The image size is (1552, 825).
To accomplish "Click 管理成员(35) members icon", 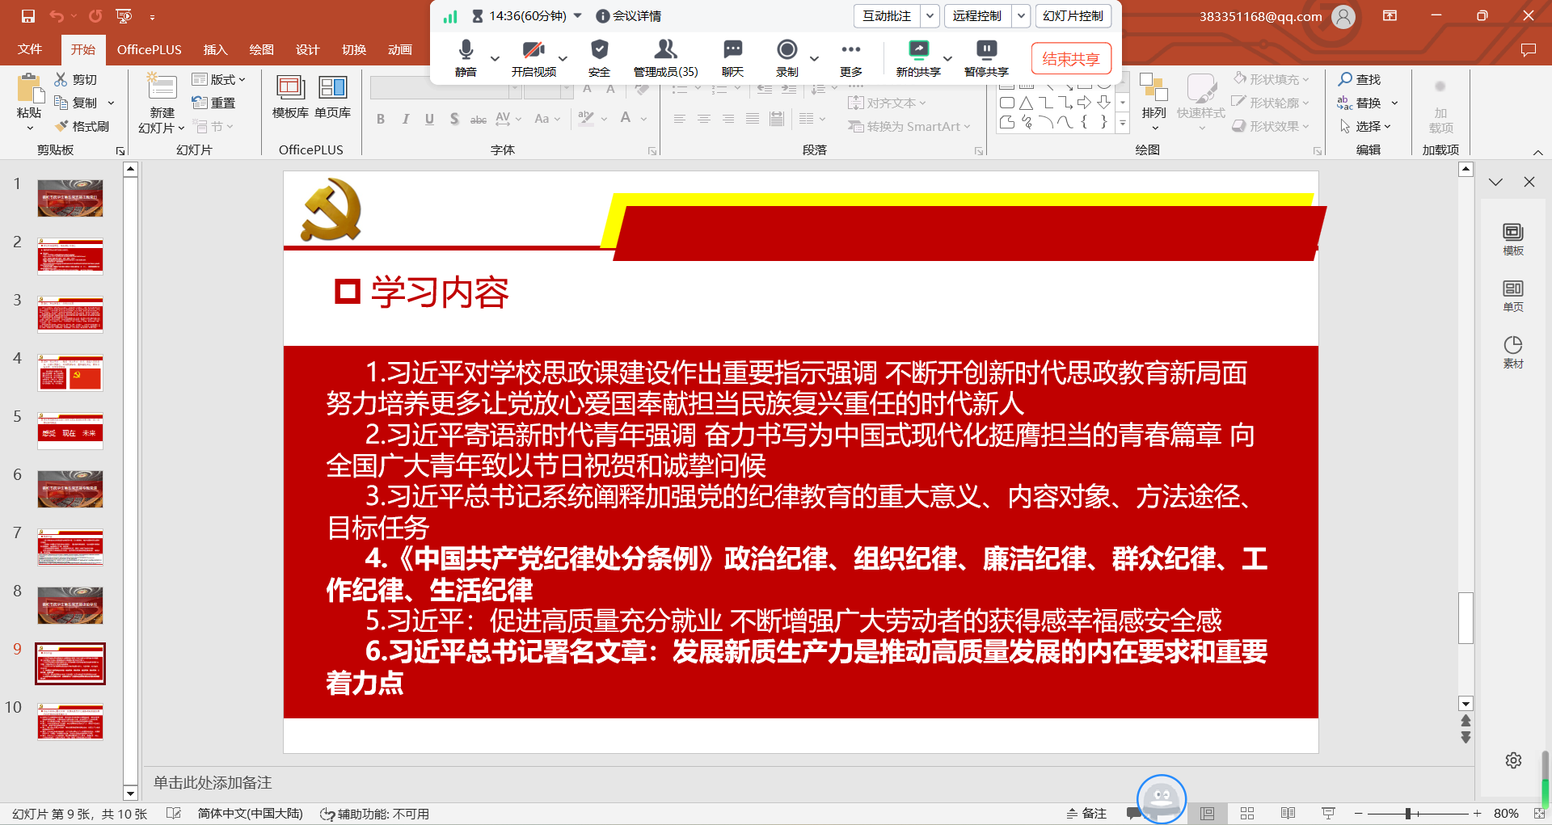I will (665, 50).
